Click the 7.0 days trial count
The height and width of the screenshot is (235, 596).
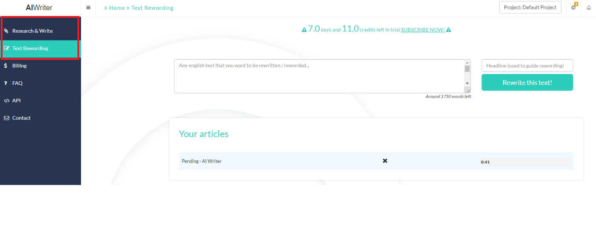tap(314, 29)
